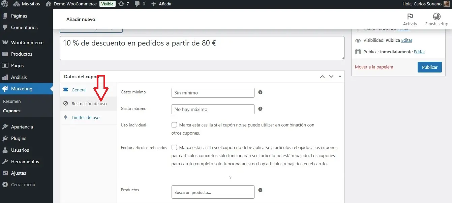Collapse the Datos del cupón panel
Screen dimensions: 452x203
click(339, 77)
